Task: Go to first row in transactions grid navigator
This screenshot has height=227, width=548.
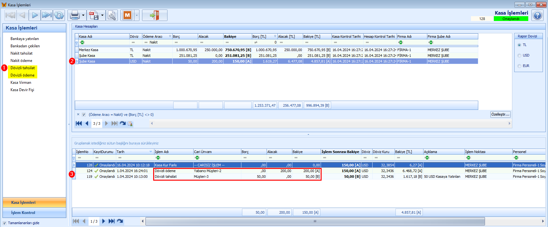Action: (x=76, y=221)
